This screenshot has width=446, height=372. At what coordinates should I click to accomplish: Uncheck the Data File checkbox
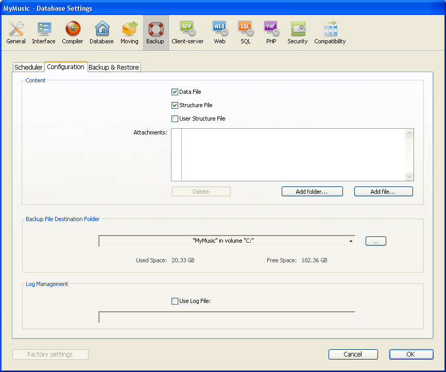175,92
